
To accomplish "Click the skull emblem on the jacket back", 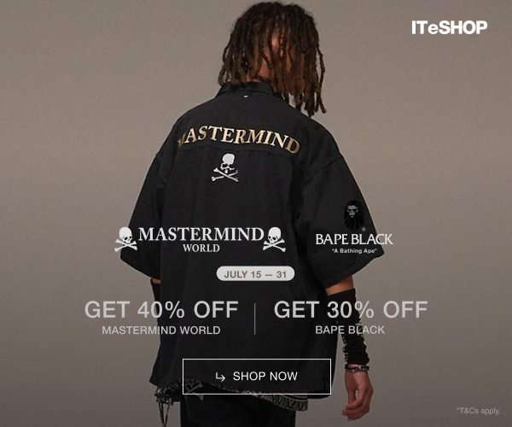I will 225,167.
